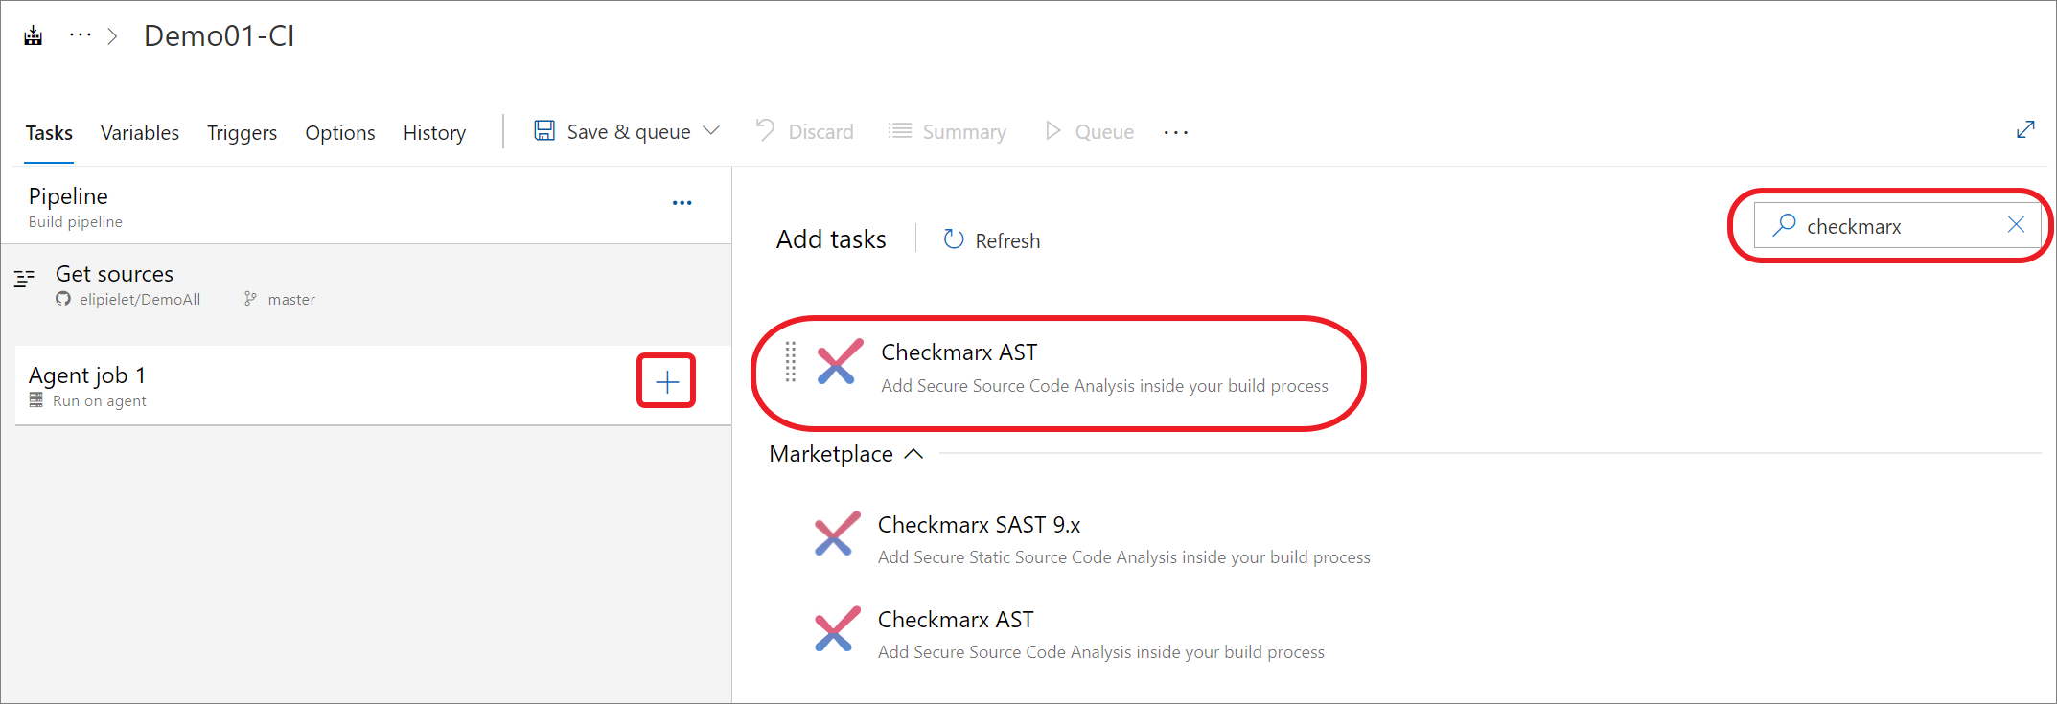The width and height of the screenshot is (2057, 704).
Task: Go to the History tab
Action: pyautogui.click(x=434, y=133)
